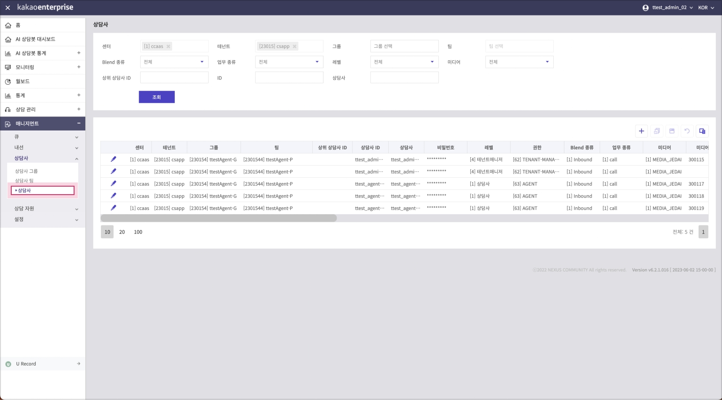Click the table's horizontal scrollbar
Viewport: 722px width, 400px height.
[x=218, y=218]
